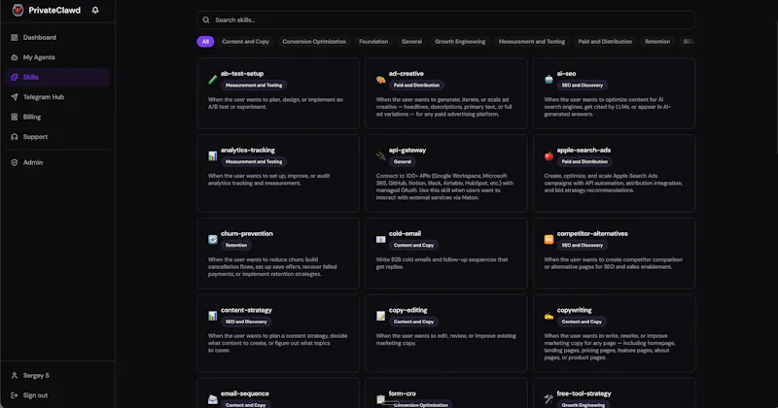Viewport: 778px width, 408px height.
Task: Open api-gateway skill title
Action: point(407,150)
